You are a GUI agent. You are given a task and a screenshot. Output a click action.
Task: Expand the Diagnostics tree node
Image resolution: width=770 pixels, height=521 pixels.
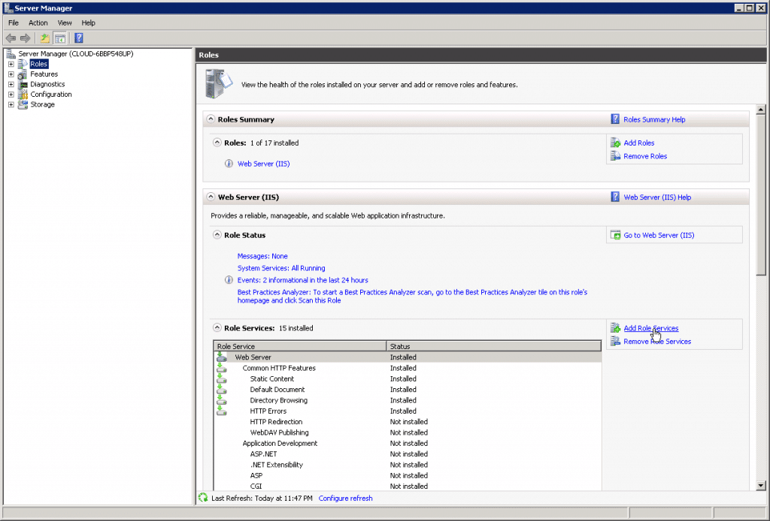click(11, 84)
